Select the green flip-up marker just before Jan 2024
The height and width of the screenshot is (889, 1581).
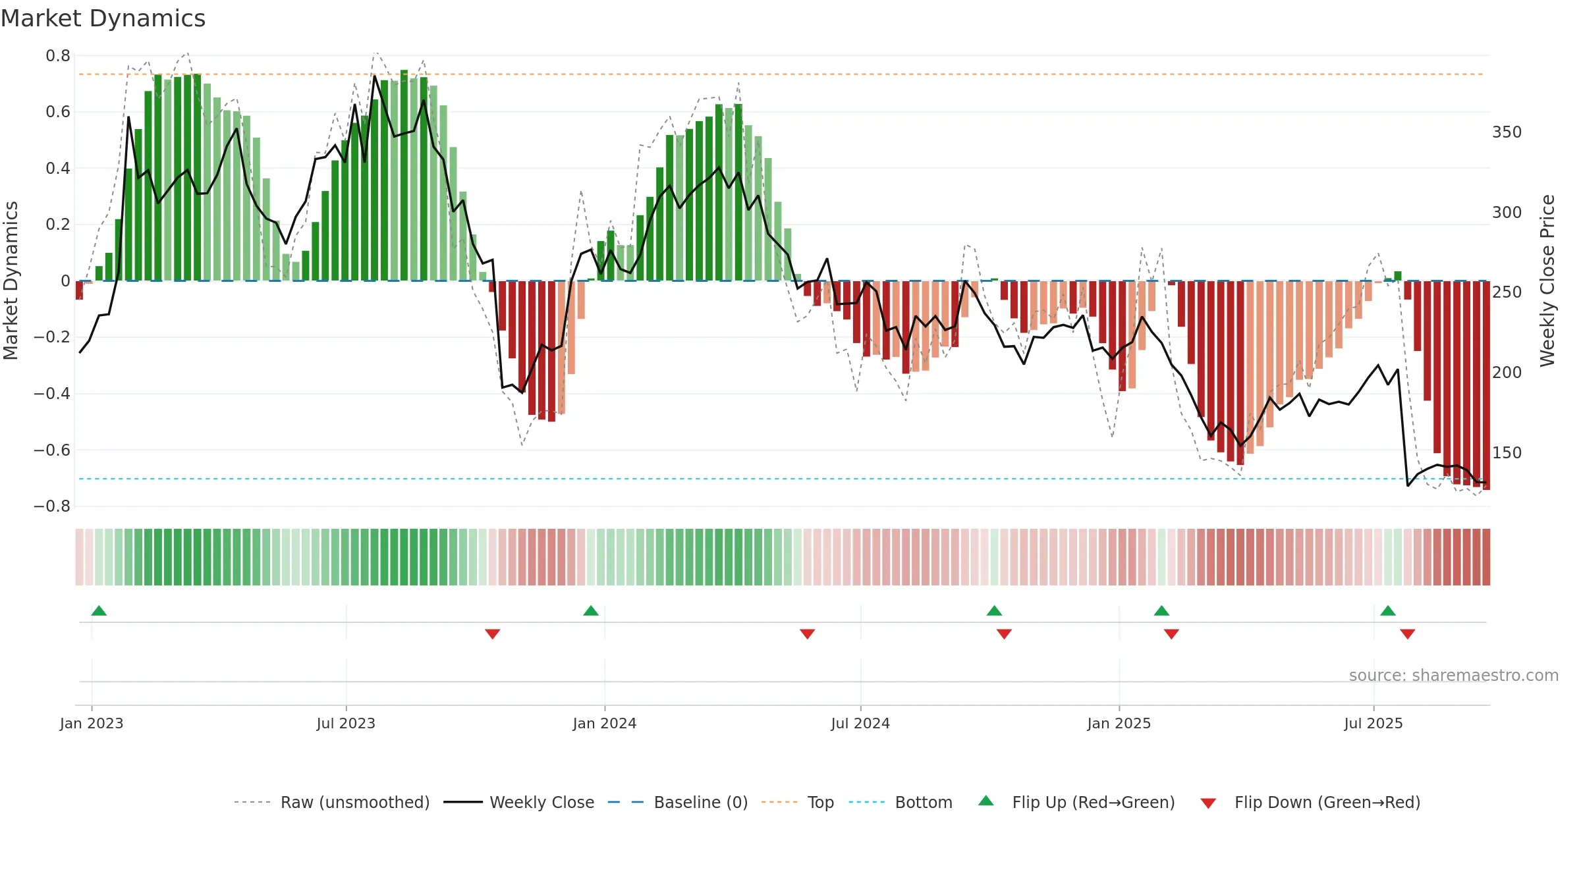click(x=591, y=610)
